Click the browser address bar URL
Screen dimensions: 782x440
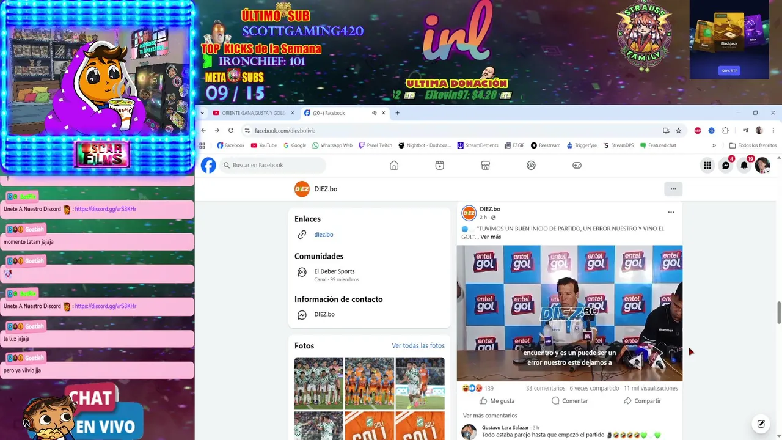tap(285, 130)
